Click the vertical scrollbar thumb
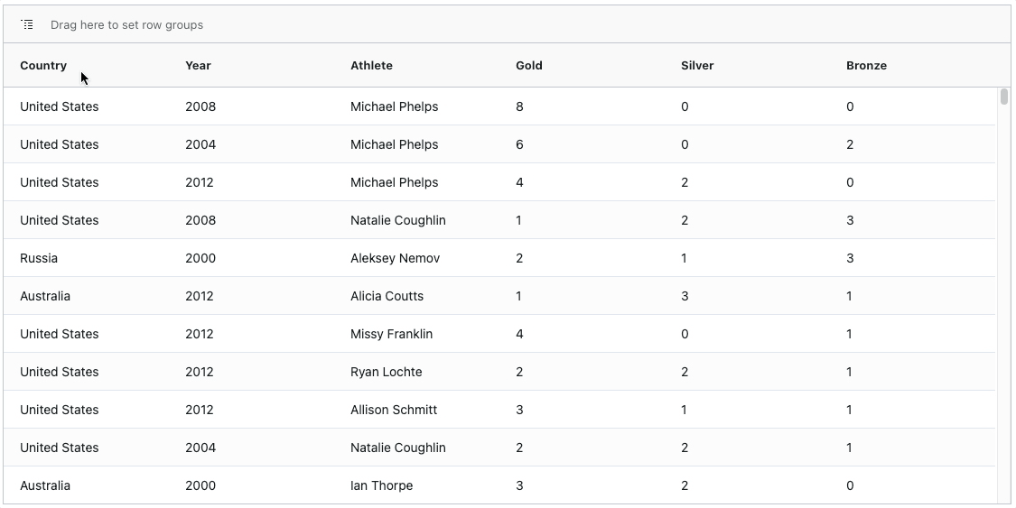1016x508 pixels. (1003, 97)
